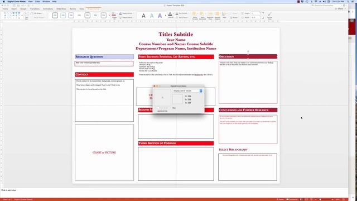This screenshot has height=201, width=357.
Task: Click the notes area 'Click to add notes'
Action: tap(9, 190)
